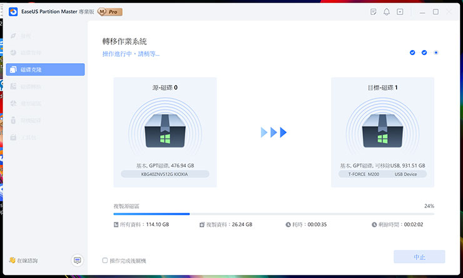Click the 114.10 GB total data value

pos(158,224)
